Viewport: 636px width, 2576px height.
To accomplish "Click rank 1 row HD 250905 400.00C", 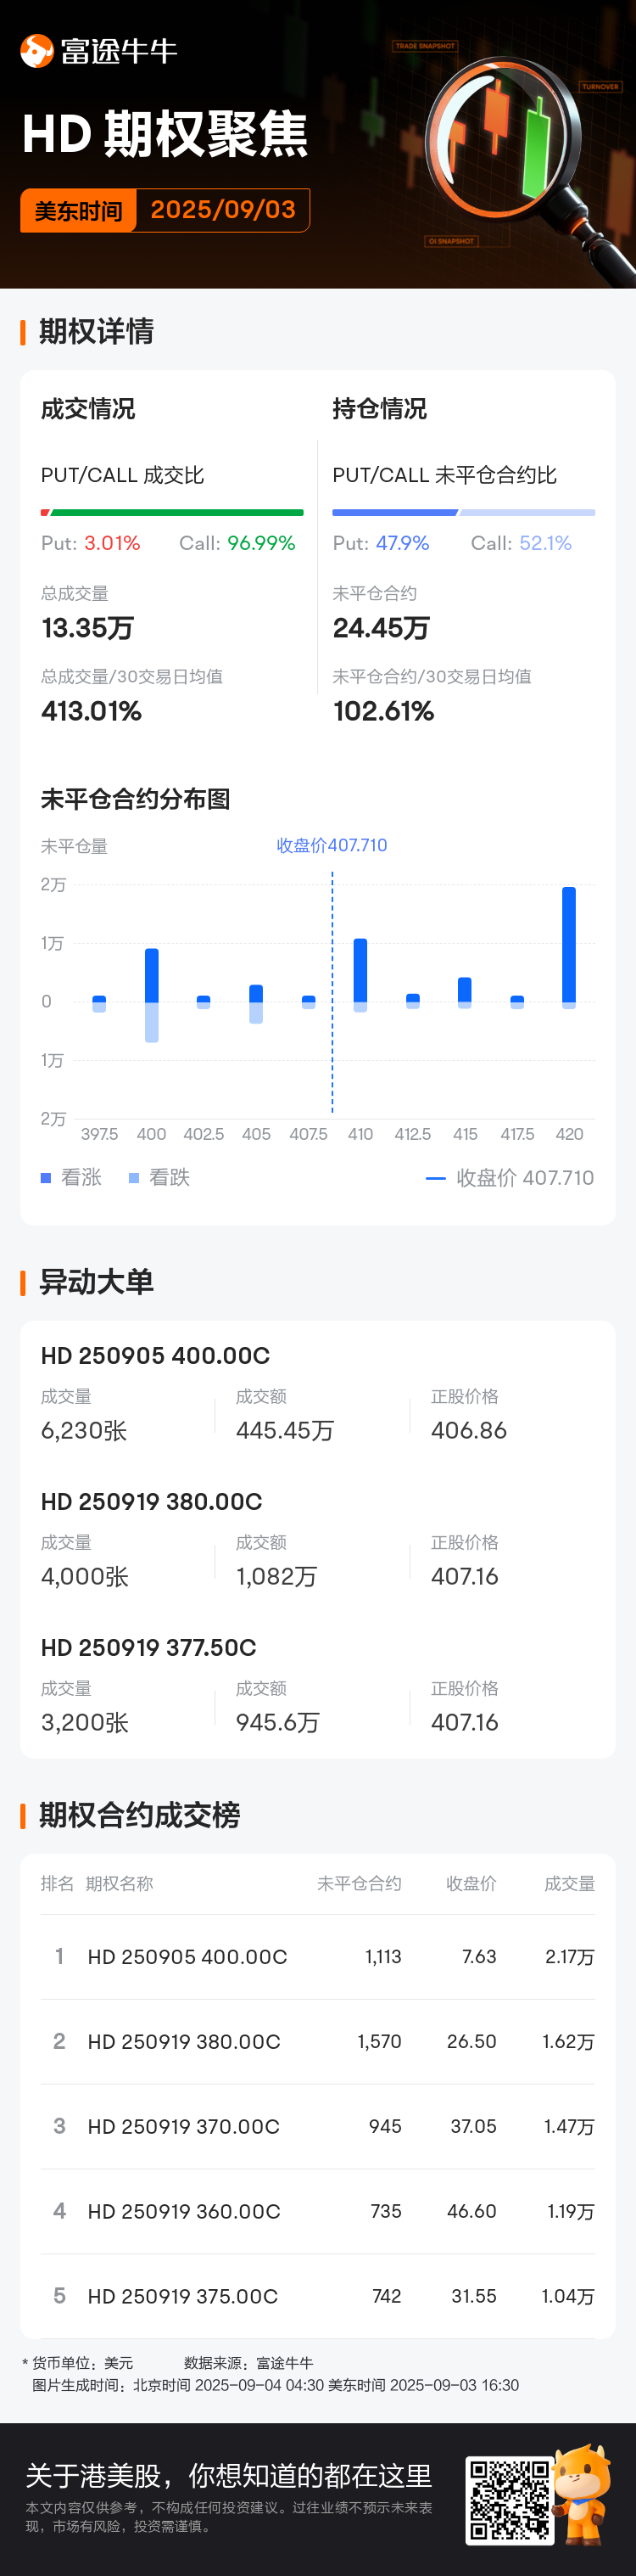I will 317,1957.
